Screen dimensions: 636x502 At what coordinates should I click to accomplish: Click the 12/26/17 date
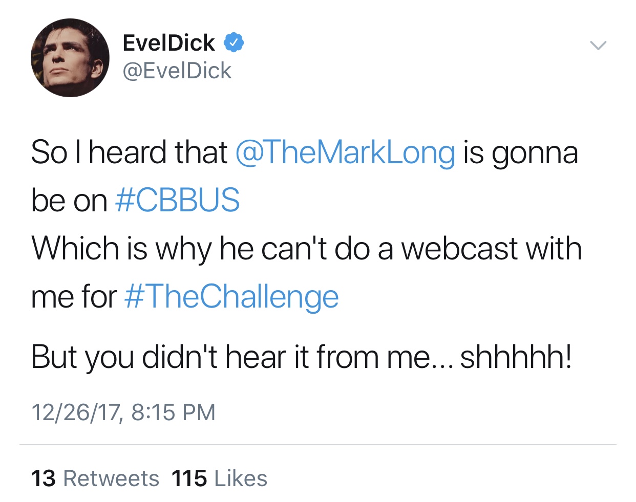76,412
